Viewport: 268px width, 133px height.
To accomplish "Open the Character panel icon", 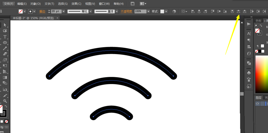I will coord(249,34).
